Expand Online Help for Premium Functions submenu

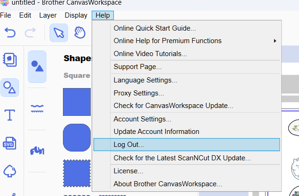[x=187, y=41]
